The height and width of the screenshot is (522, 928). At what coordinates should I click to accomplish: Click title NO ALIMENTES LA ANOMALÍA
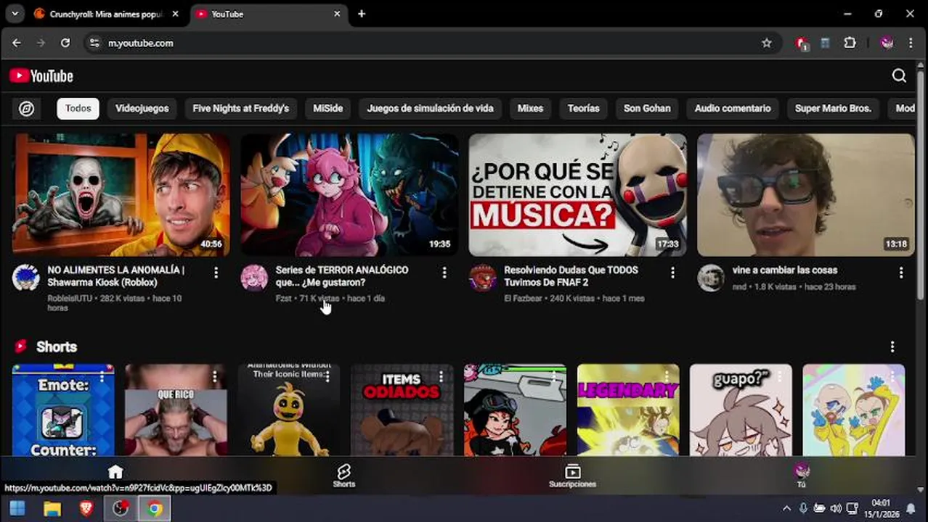click(116, 276)
